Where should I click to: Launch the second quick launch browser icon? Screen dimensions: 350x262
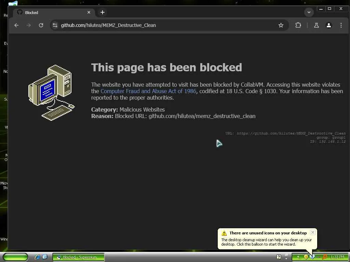tap(45, 257)
